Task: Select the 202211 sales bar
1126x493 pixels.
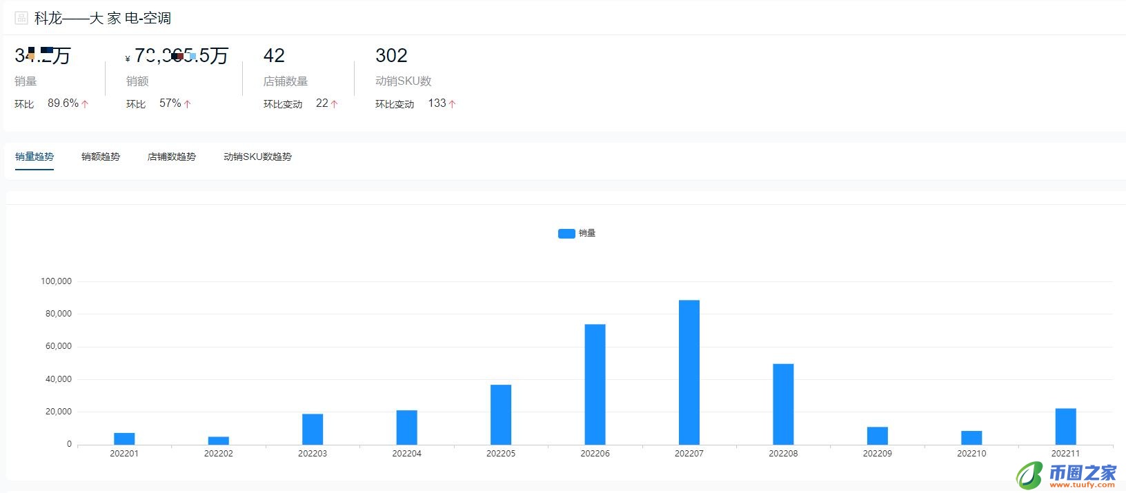Action: tap(1065, 427)
